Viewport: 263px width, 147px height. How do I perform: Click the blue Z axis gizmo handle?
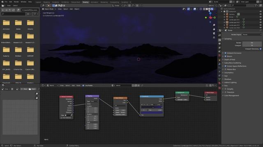pos(210,13)
